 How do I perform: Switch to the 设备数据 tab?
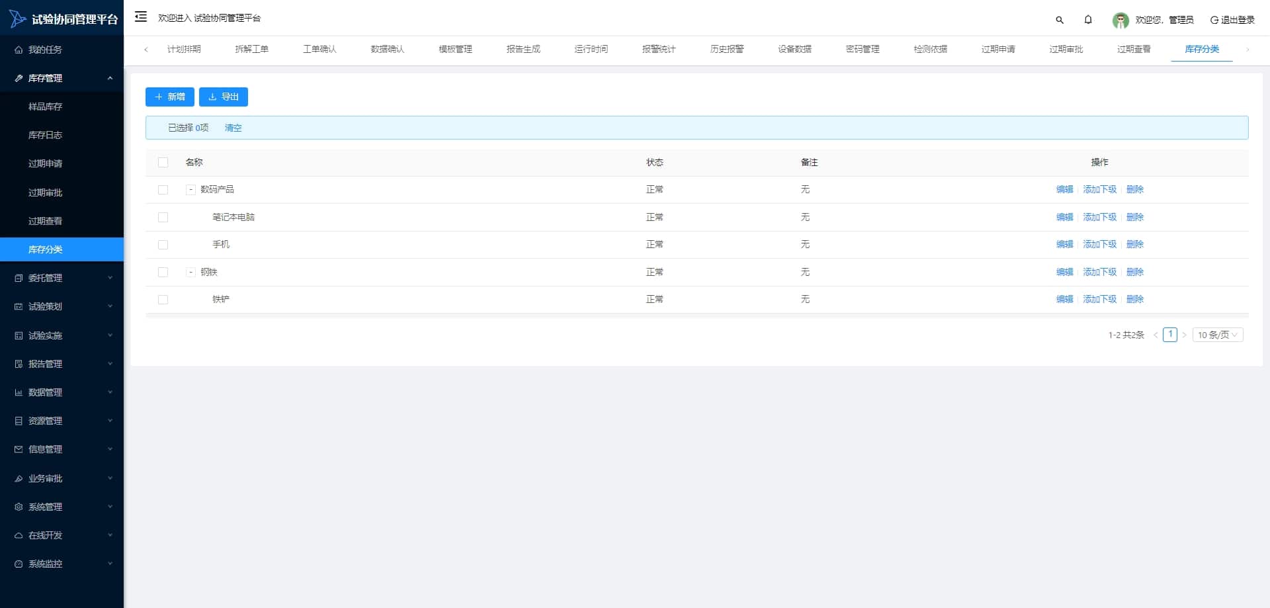794,49
